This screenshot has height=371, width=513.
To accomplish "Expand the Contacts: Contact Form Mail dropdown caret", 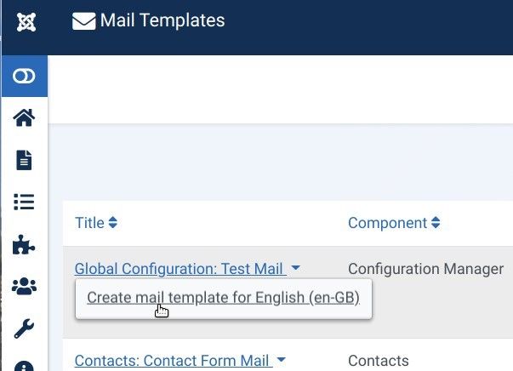I will pyautogui.click(x=280, y=361).
